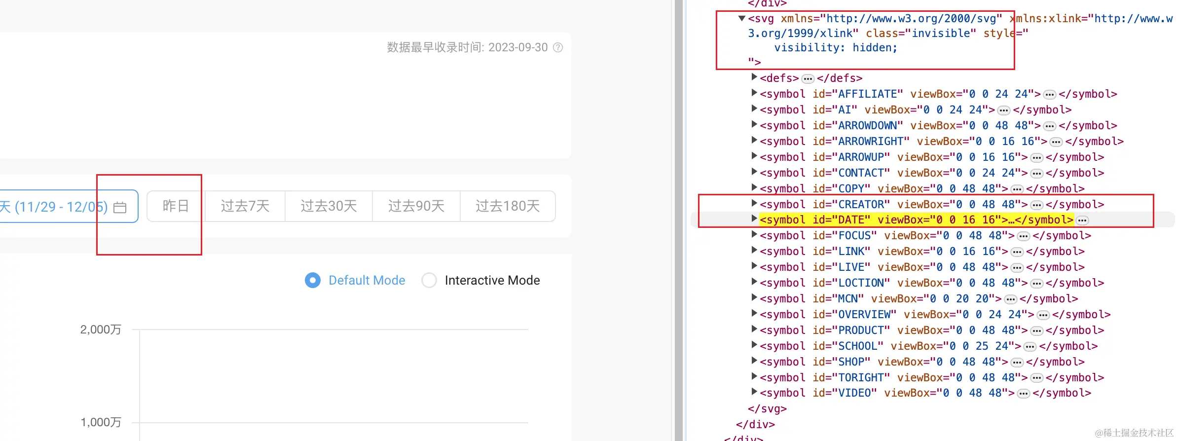Expand the LOCTION symbol node
Image resolution: width=1177 pixels, height=441 pixels.
(x=754, y=282)
